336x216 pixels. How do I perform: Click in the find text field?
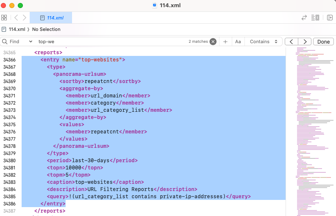(x=110, y=42)
